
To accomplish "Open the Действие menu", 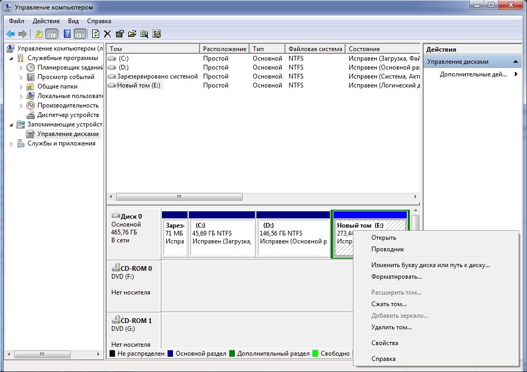I will 46,21.
